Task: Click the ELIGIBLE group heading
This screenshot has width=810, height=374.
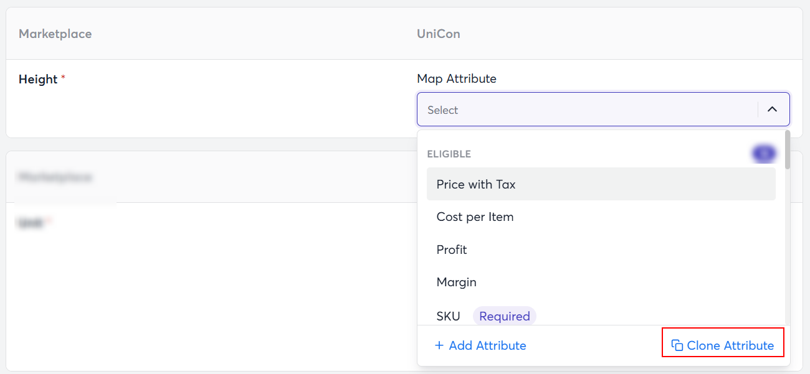Action: 449,154
